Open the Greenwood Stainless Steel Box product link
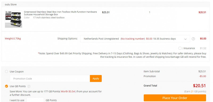The width and height of the screenshot is (213, 102). [x=60, y=13]
